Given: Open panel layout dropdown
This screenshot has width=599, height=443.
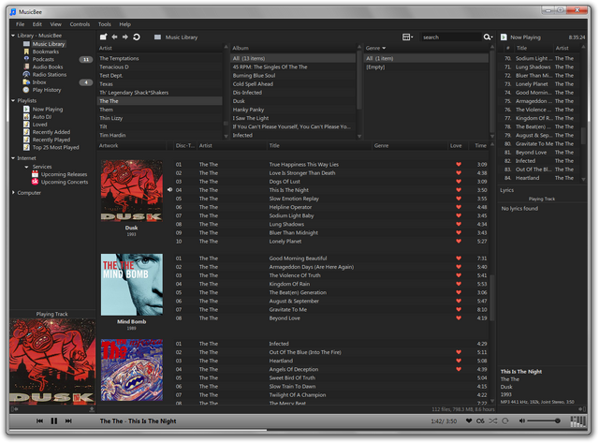Looking at the screenshot, I should pyautogui.click(x=407, y=37).
